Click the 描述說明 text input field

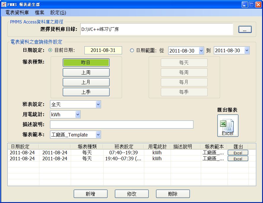tap(122, 125)
